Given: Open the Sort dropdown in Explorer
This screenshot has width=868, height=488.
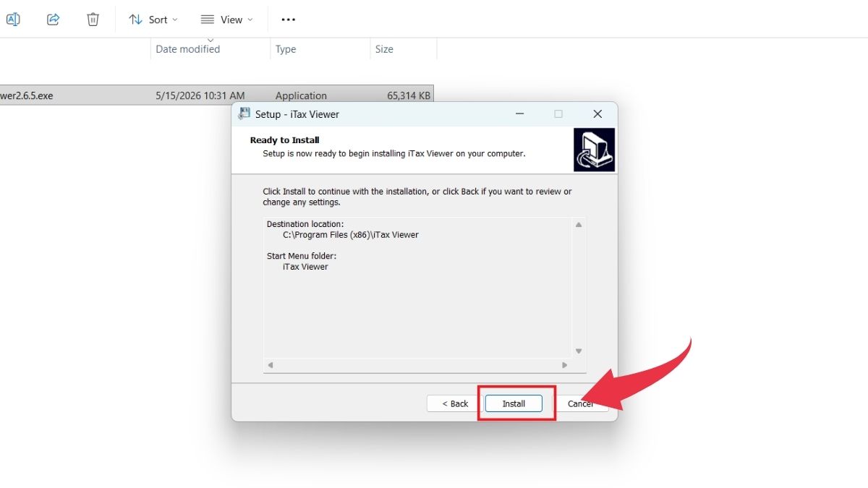Looking at the screenshot, I should click(153, 20).
